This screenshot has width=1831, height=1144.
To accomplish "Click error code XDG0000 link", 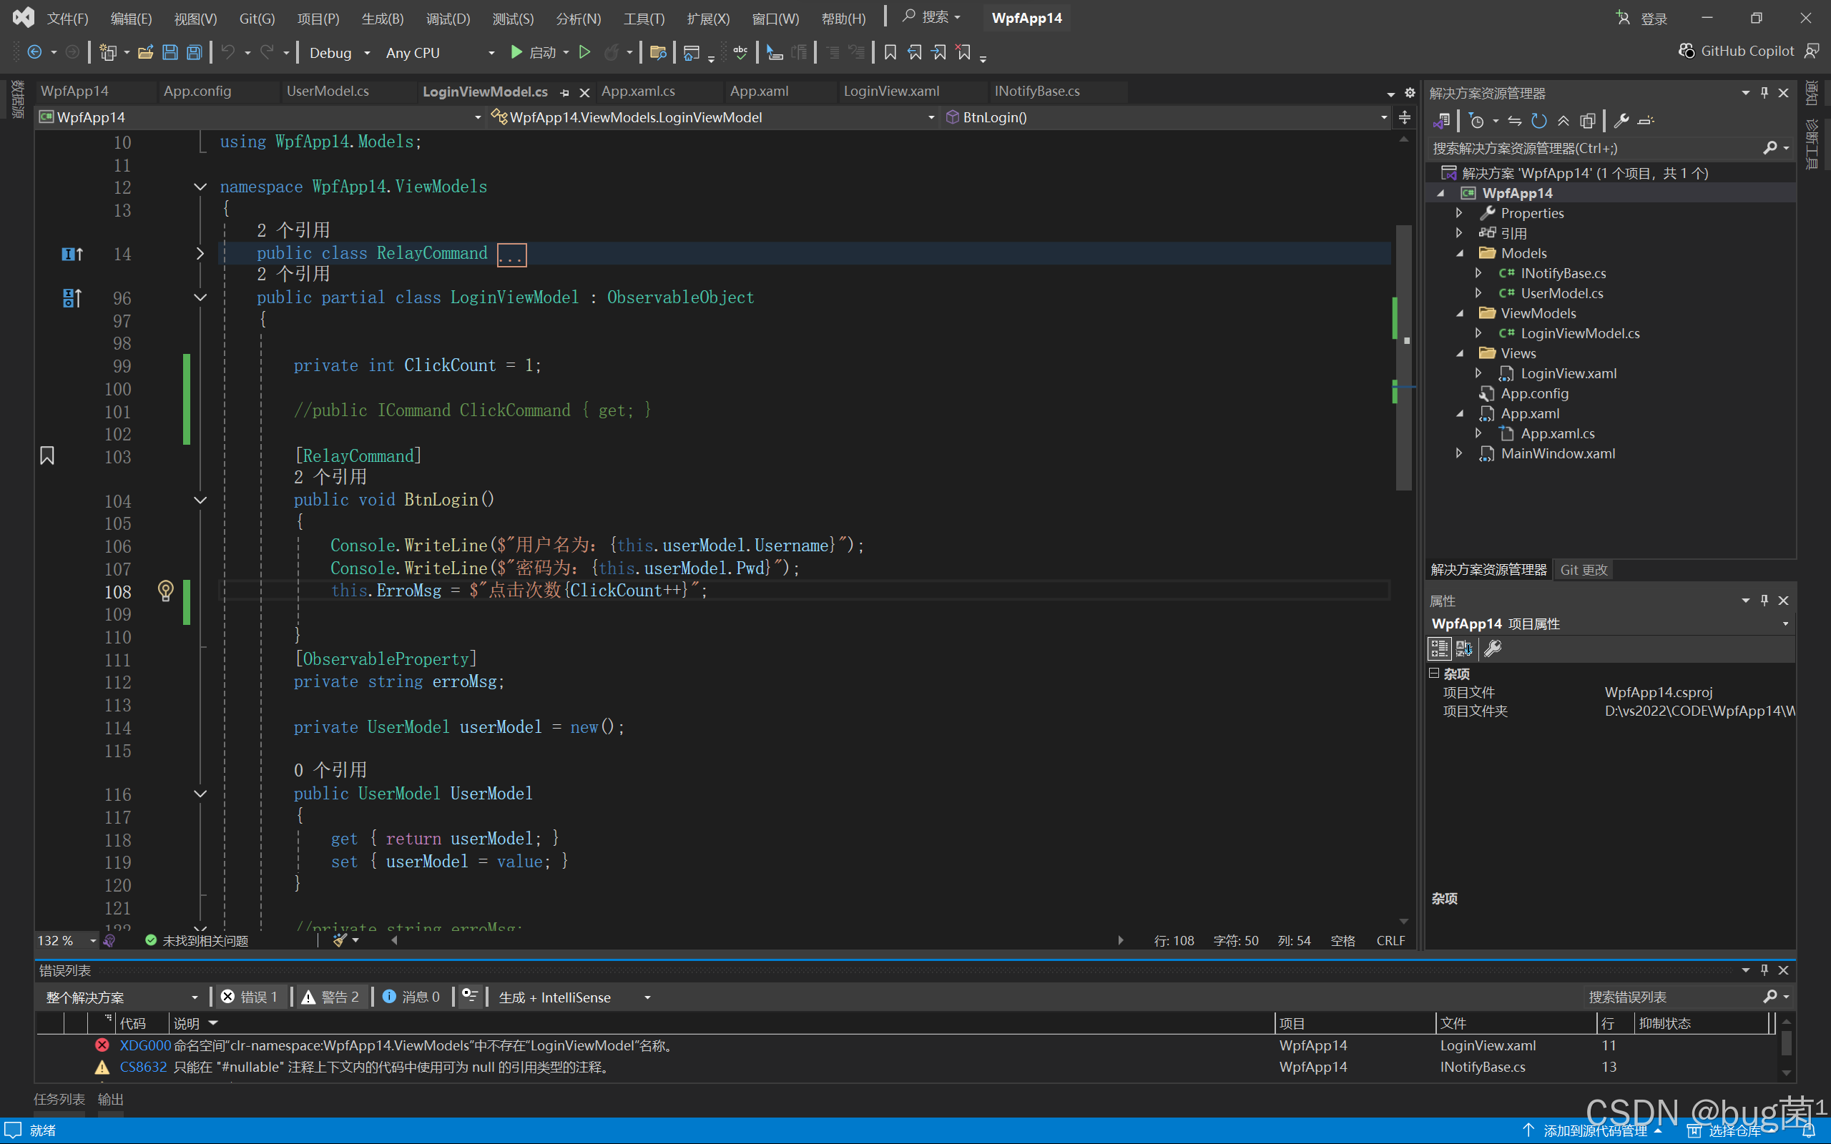I will pos(145,1045).
